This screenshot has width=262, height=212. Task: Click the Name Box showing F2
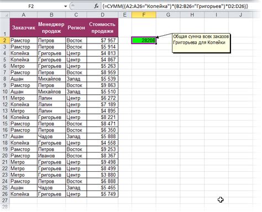coord(32,6)
